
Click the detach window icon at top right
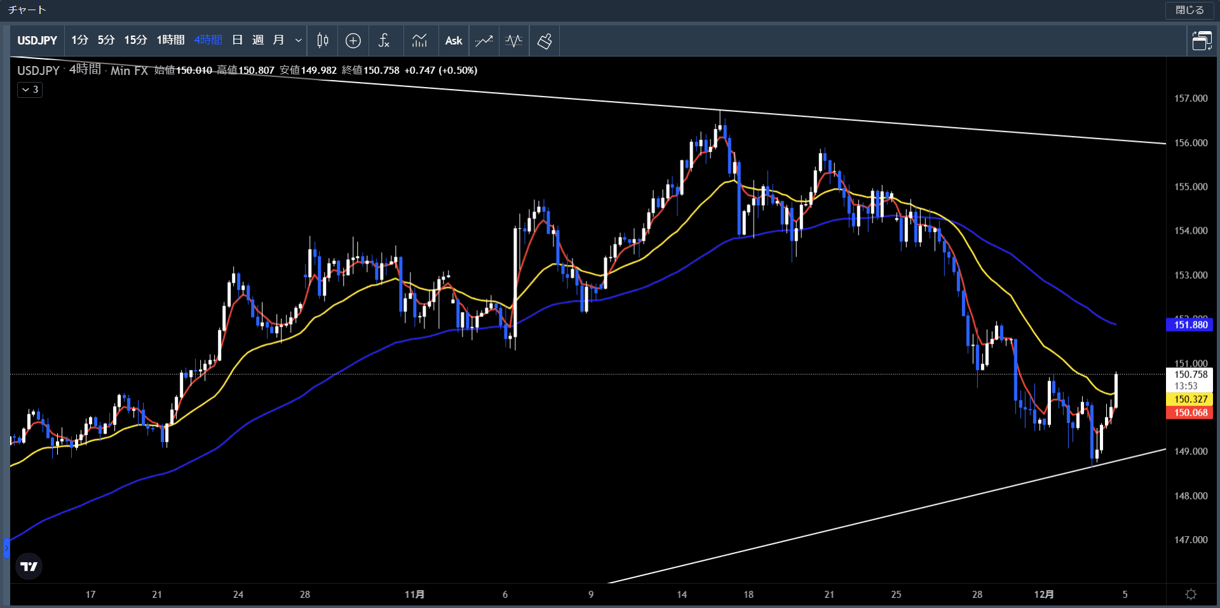(1202, 41)
